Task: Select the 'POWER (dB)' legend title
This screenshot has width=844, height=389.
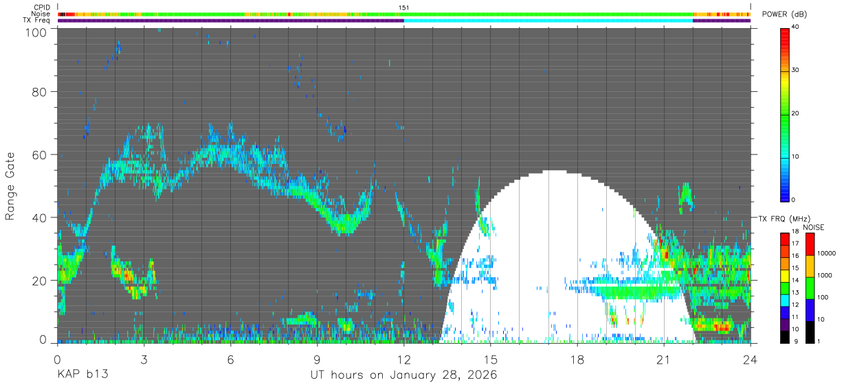Action: 785,14
